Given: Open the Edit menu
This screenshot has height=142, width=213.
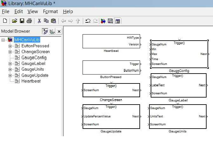Looking at the screenshot, I should click(19, 12).
